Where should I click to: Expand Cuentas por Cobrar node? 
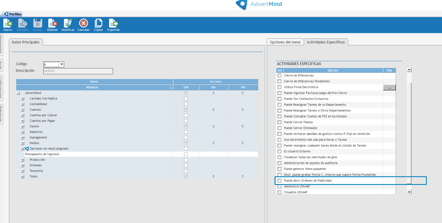tap(22, 115)
